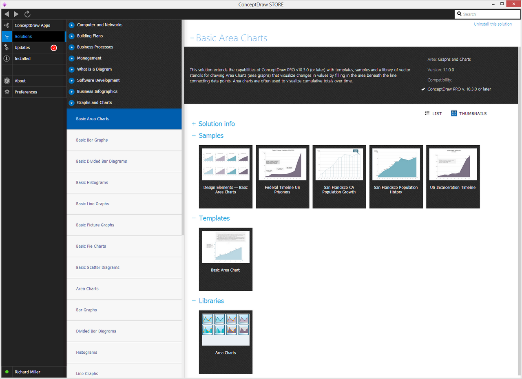Click the red updates count badge
This screenshot has height=379, width=522.
click(53, 48)
